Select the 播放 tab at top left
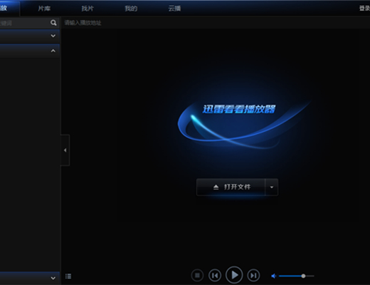The image size is (370, 285). [9, 8]
